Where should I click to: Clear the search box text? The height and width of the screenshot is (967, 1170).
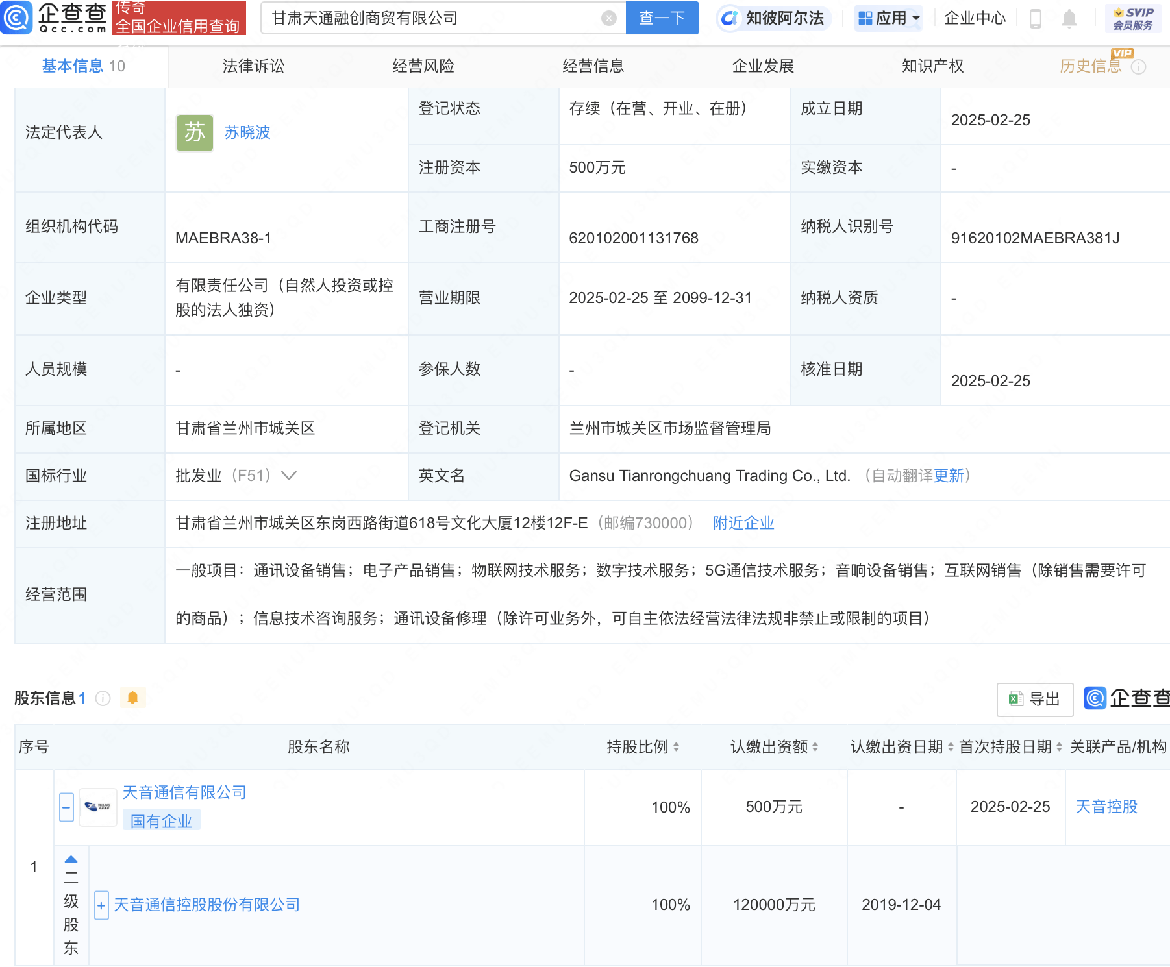[609, 18]
